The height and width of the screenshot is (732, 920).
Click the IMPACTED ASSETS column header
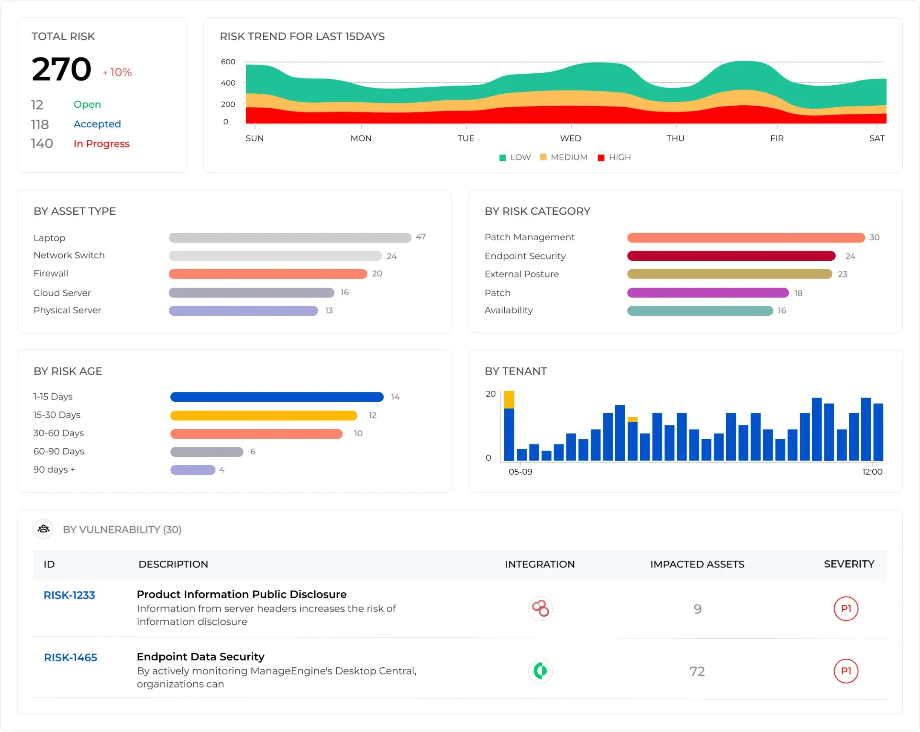(697, 564)
